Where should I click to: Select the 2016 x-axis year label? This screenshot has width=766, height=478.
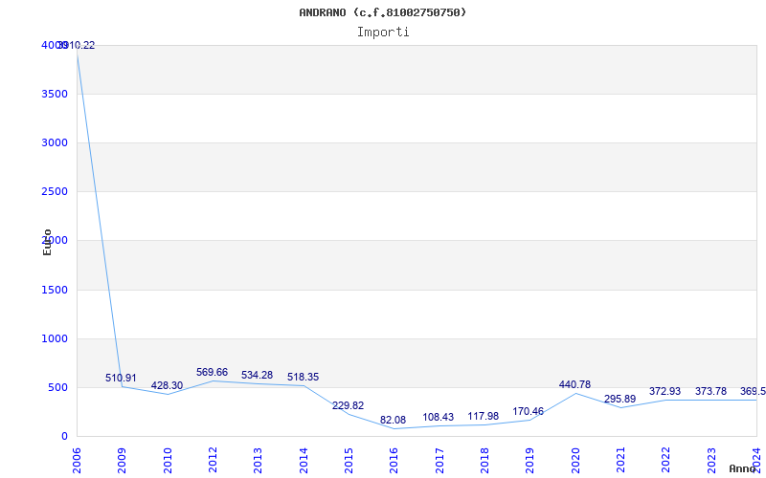394,461
